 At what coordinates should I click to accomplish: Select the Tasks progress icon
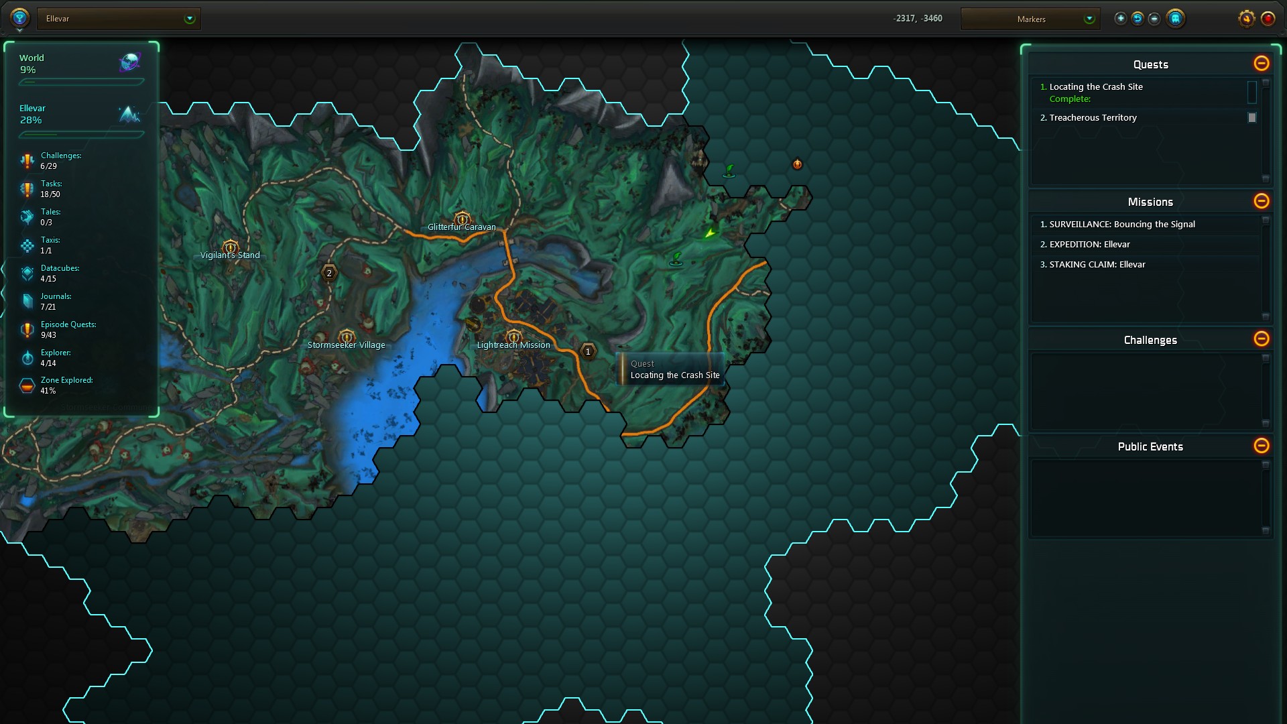coord(27,189)
